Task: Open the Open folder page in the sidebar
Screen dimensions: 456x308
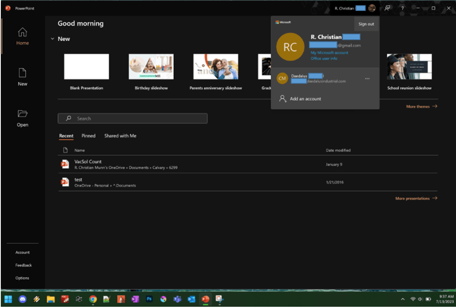Action: pos(22,118)
